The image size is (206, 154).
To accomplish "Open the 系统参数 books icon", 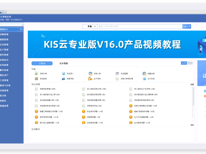I will (36, 79).
